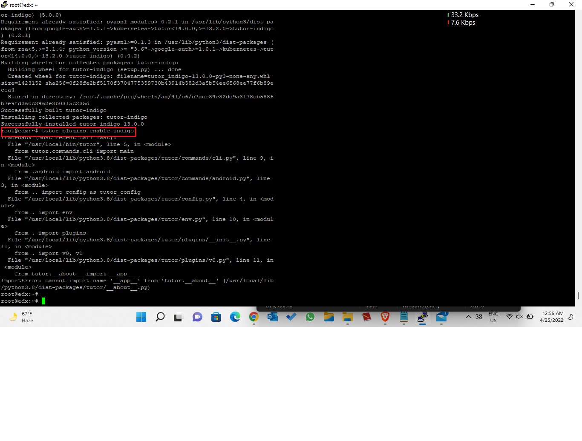This screenshot has width=582, height=441.
Task: Click the 'root@edx: ~' window title
Action: (23, 5)
